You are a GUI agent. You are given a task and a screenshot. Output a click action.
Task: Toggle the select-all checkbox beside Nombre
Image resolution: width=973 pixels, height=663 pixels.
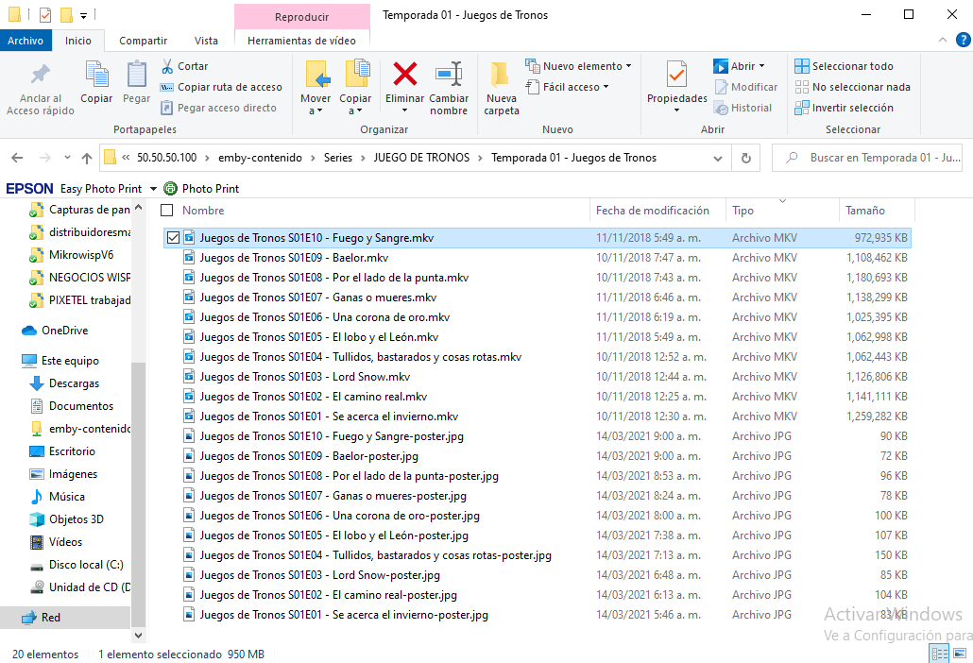pos(167,211)
